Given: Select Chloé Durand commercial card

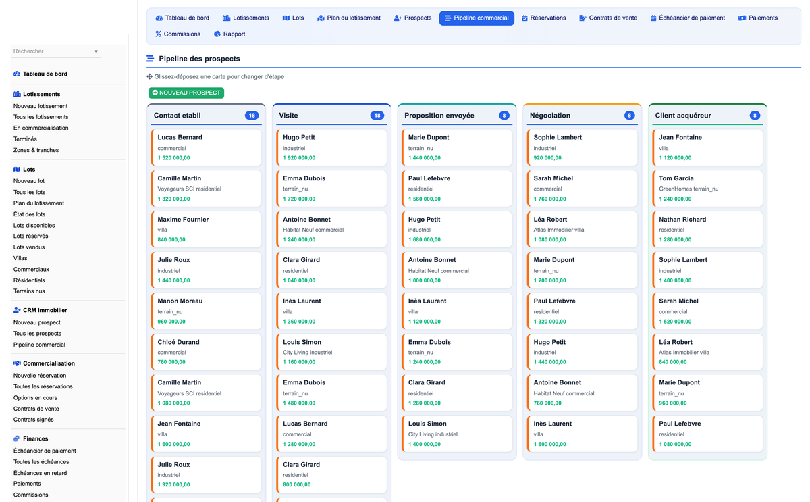Looking at the screenshot, I should (x=207, y=352).
